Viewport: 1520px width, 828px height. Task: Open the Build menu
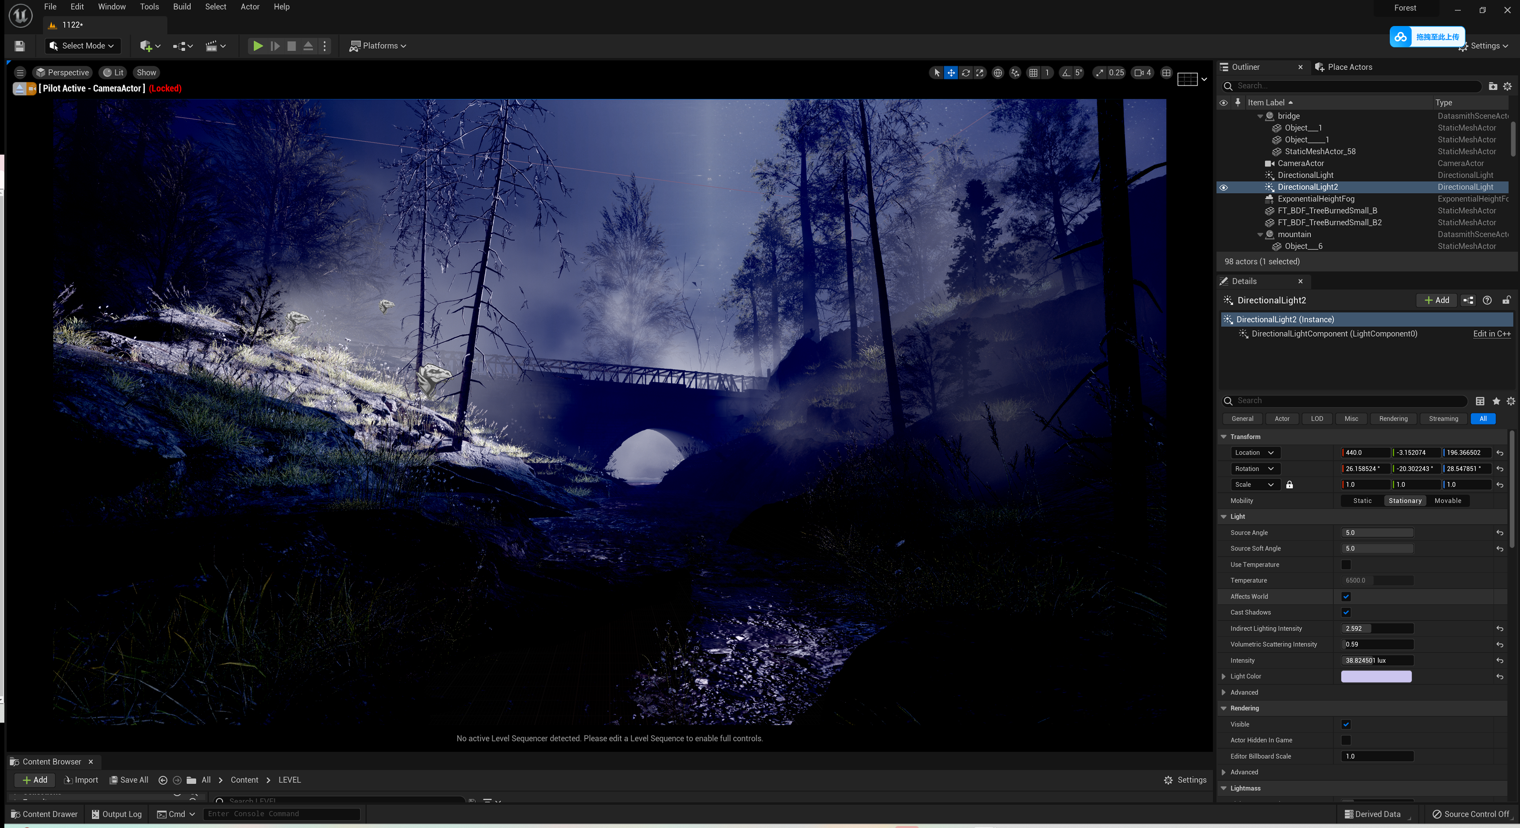pos(182,6)
